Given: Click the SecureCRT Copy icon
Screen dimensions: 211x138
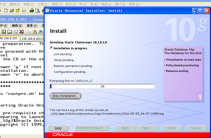Looking at the screenshot, I should click(x=29, y=32).
